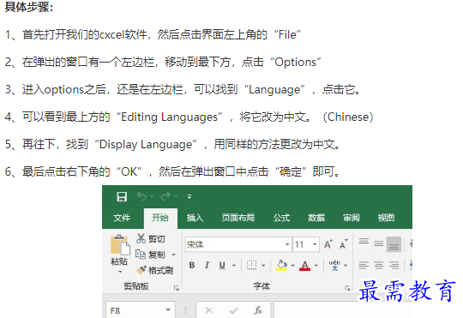Click step 5 text about “Display Language”

[173, 144]
